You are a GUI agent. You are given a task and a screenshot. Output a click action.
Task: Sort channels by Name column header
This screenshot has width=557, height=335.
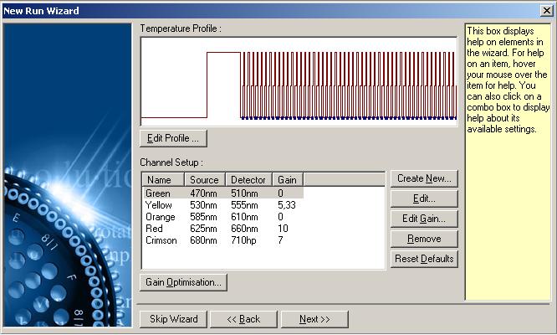point(163,179)
